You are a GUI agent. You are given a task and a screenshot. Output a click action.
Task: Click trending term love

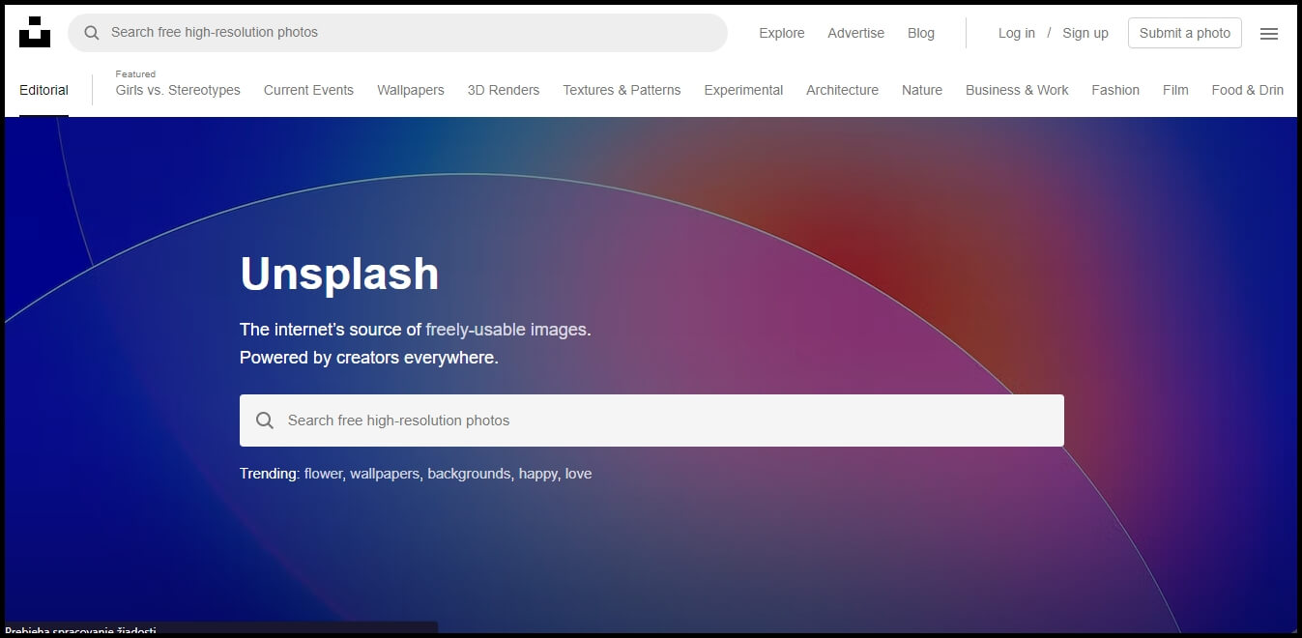pos(578,474)
